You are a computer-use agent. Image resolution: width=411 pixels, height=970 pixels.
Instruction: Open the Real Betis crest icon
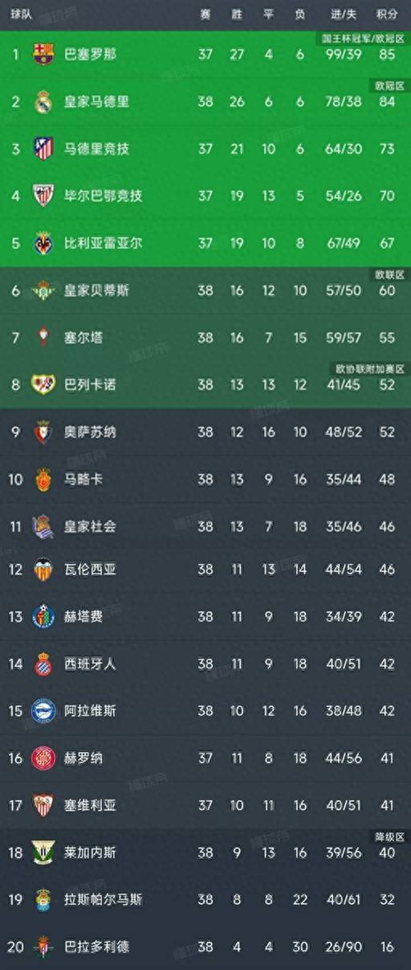(43, 290)
